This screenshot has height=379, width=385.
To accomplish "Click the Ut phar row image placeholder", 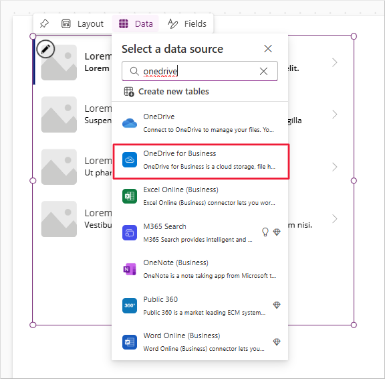I will tap(59, 167).
